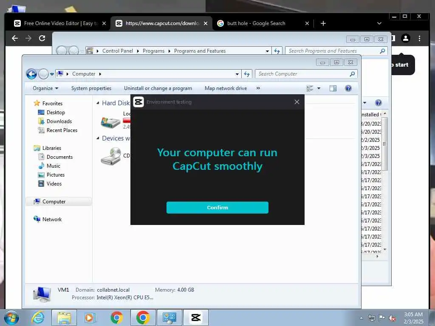Go back in the Computer explorer window
This screenshot has height=326, width=435.
pyautogui.click(x=31, y=74)
